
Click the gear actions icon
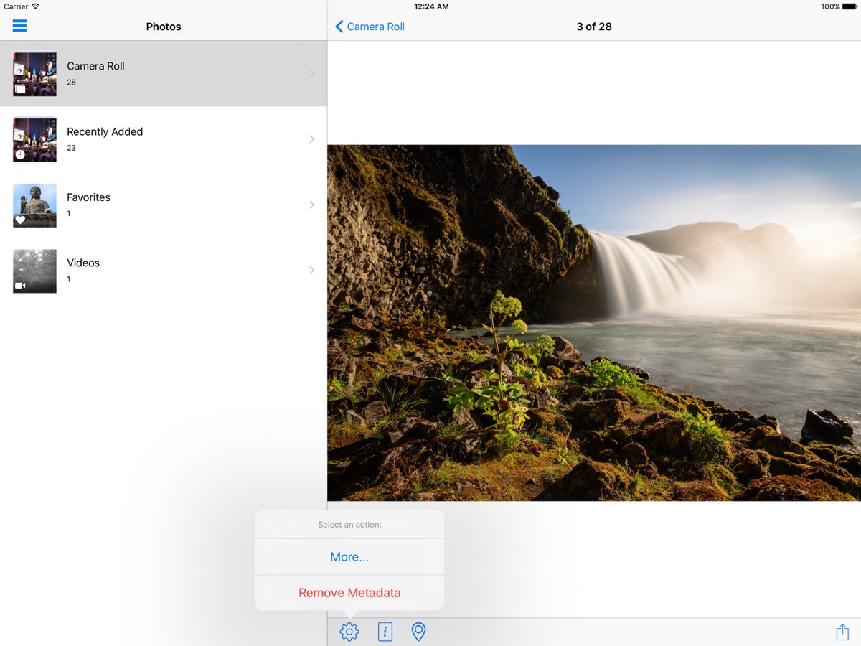point(349,632)
